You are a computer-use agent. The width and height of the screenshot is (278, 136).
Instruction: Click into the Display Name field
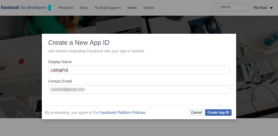[x=139, y=70]
